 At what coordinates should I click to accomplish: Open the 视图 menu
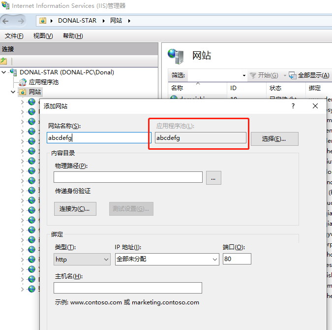click(x=43, y=36)
